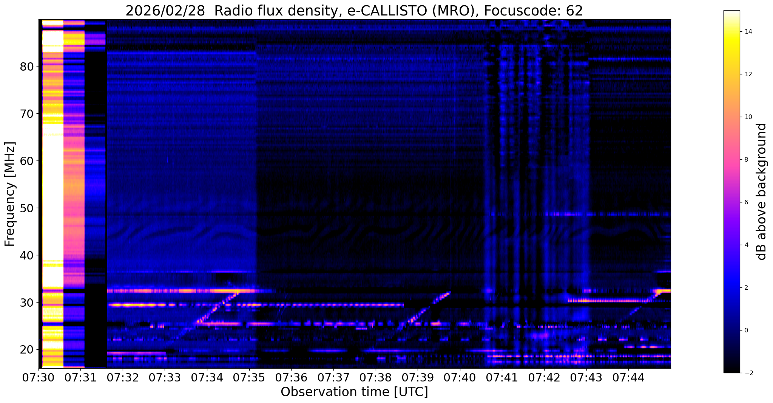
Task: Click the 07:44 time tick label
Action: pyautogui.click(x=628, y=378)
